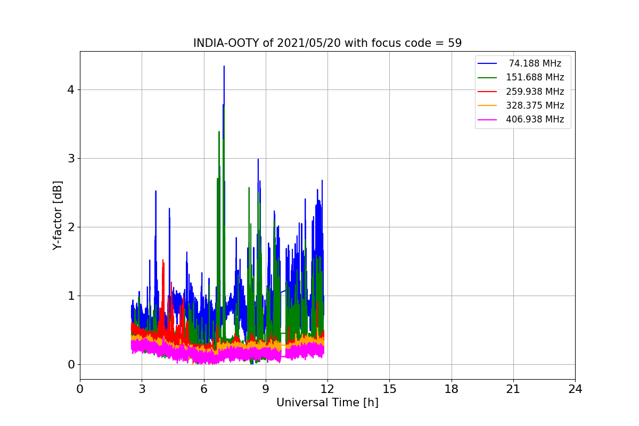Click x-axis tick label 12
Screen dimensions: 639x426
[x=327, y=389]
